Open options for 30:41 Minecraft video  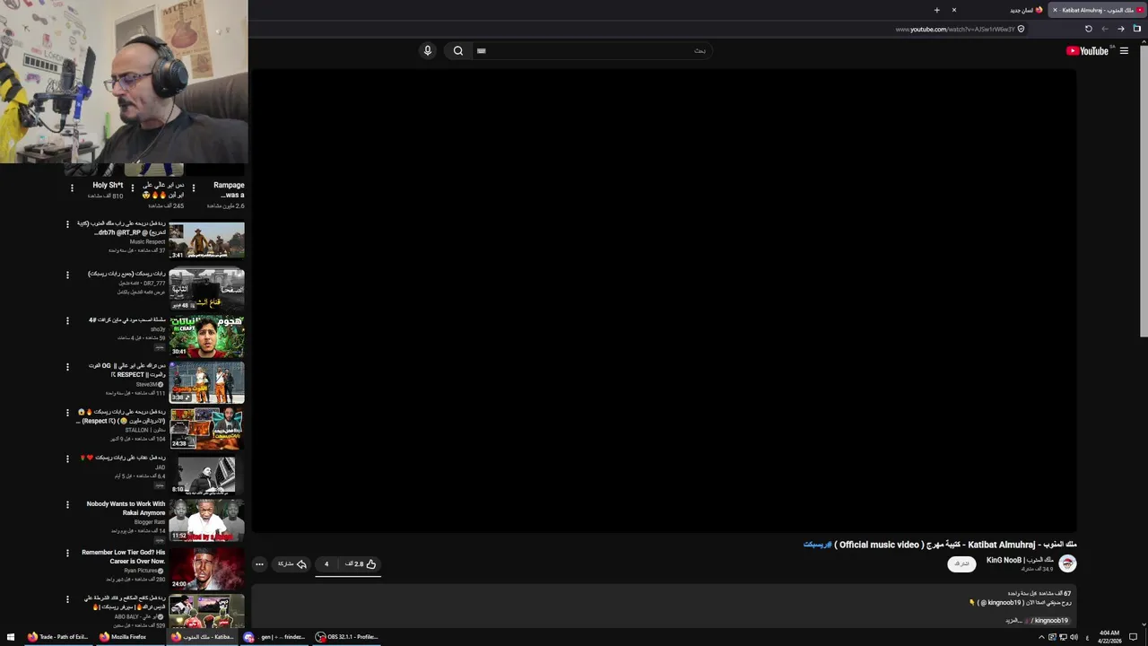(67, 321)
